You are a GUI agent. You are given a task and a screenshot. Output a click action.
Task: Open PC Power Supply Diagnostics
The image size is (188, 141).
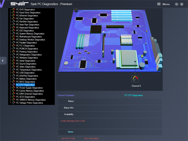(x=29, y=88)
